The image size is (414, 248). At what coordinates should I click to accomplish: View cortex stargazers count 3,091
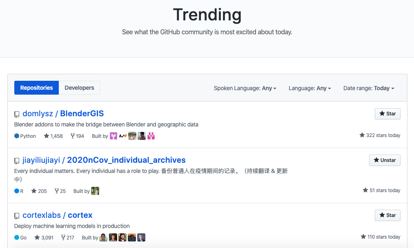click(44, 237)
